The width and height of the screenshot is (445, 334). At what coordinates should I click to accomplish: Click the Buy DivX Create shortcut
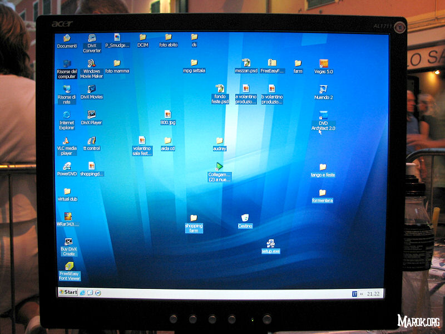pos(68,247)
